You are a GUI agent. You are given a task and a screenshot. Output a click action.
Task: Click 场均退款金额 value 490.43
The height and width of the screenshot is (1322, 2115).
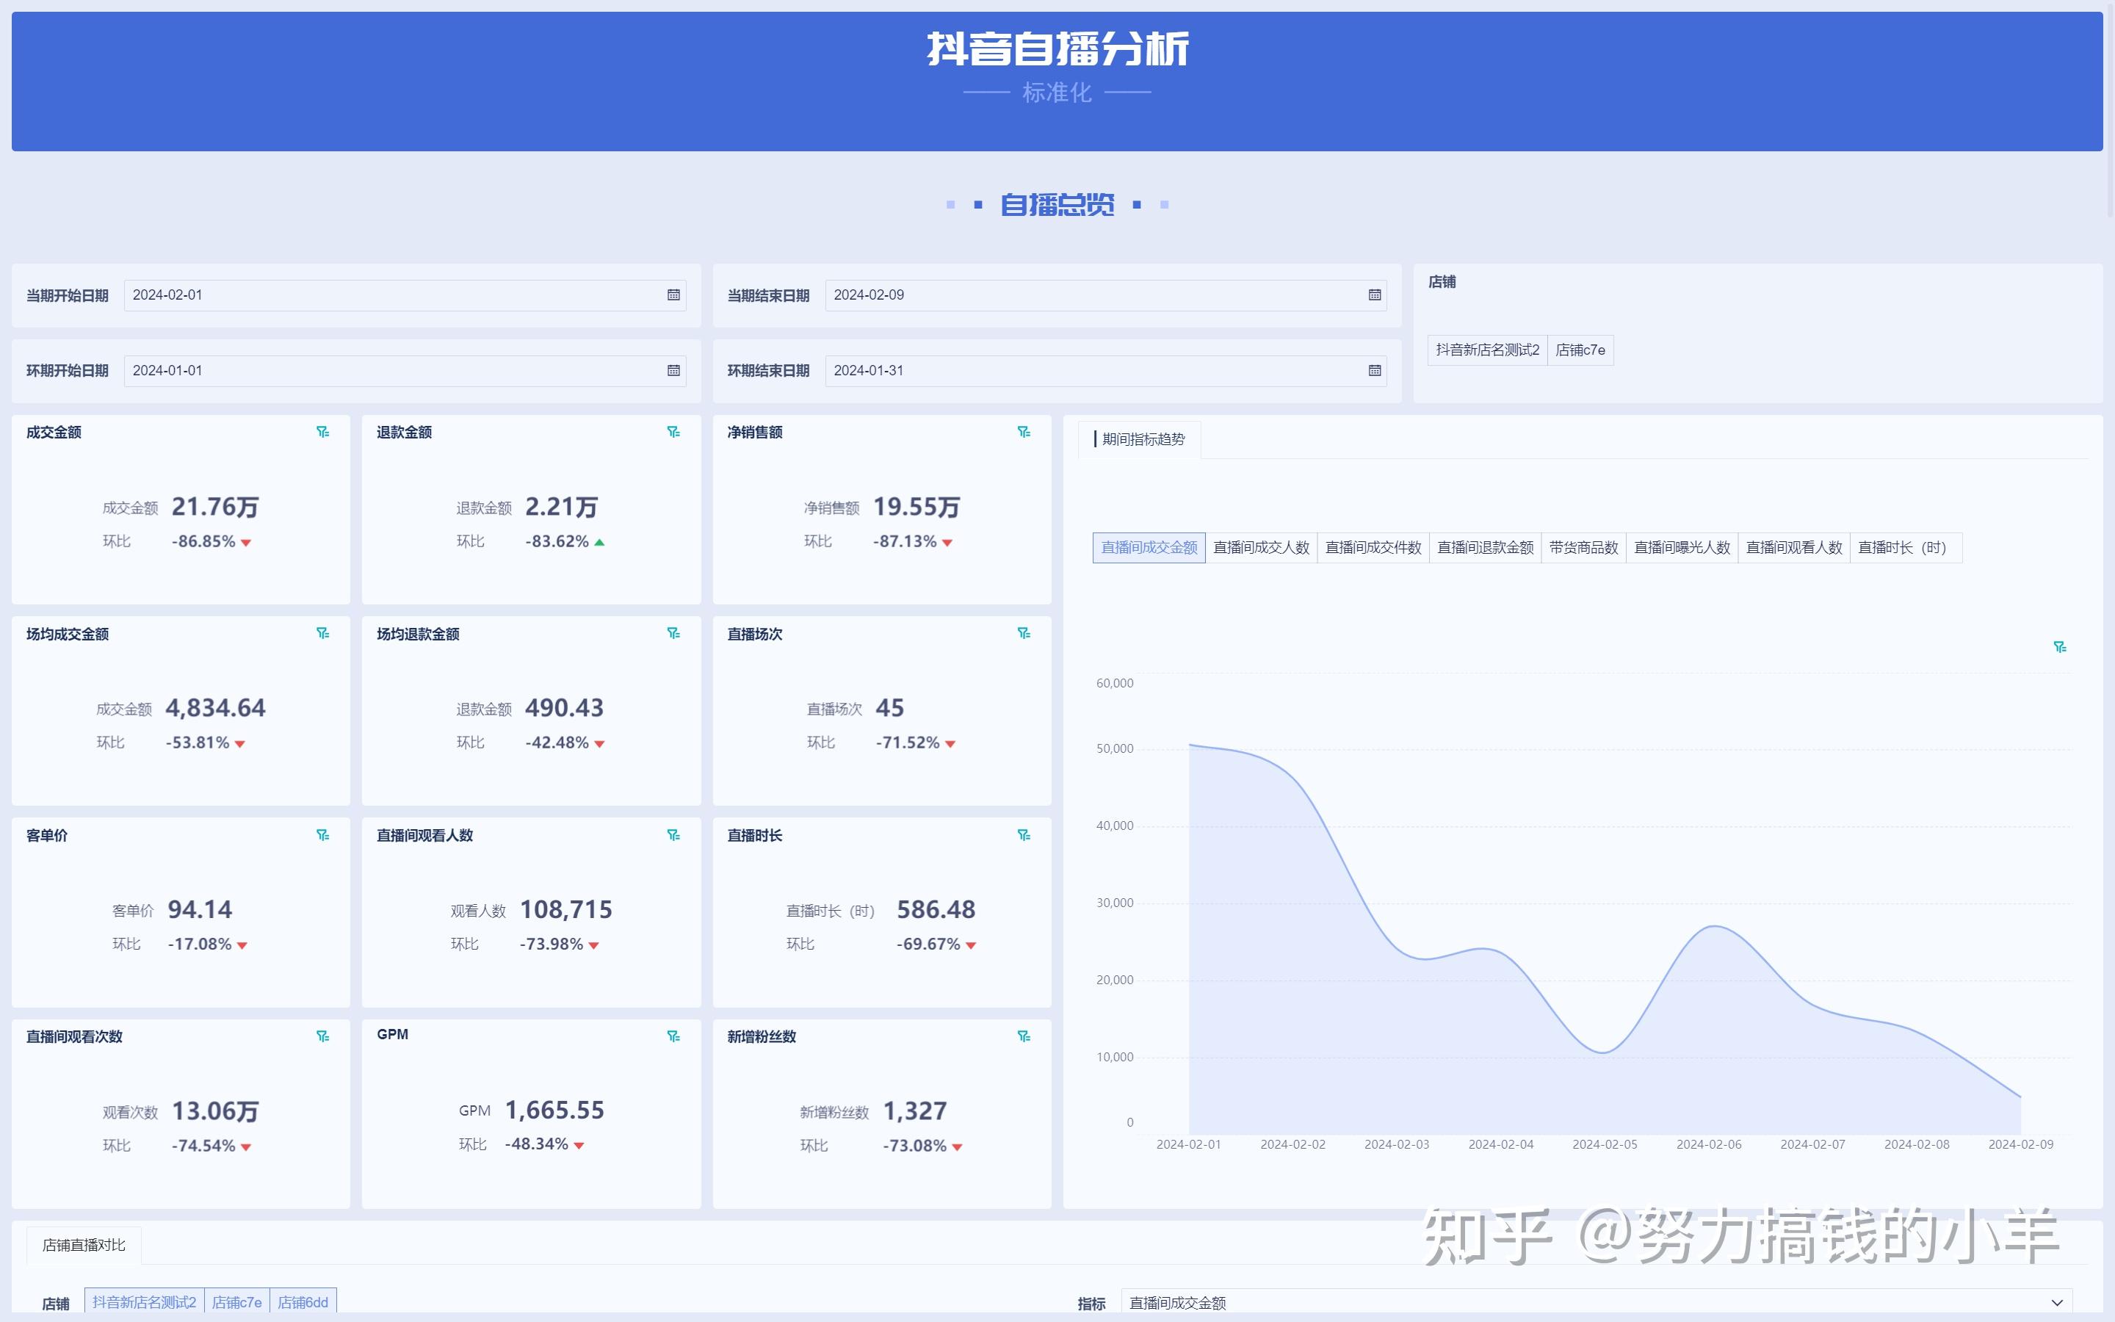pyautogui.click(x=564, y=708)
